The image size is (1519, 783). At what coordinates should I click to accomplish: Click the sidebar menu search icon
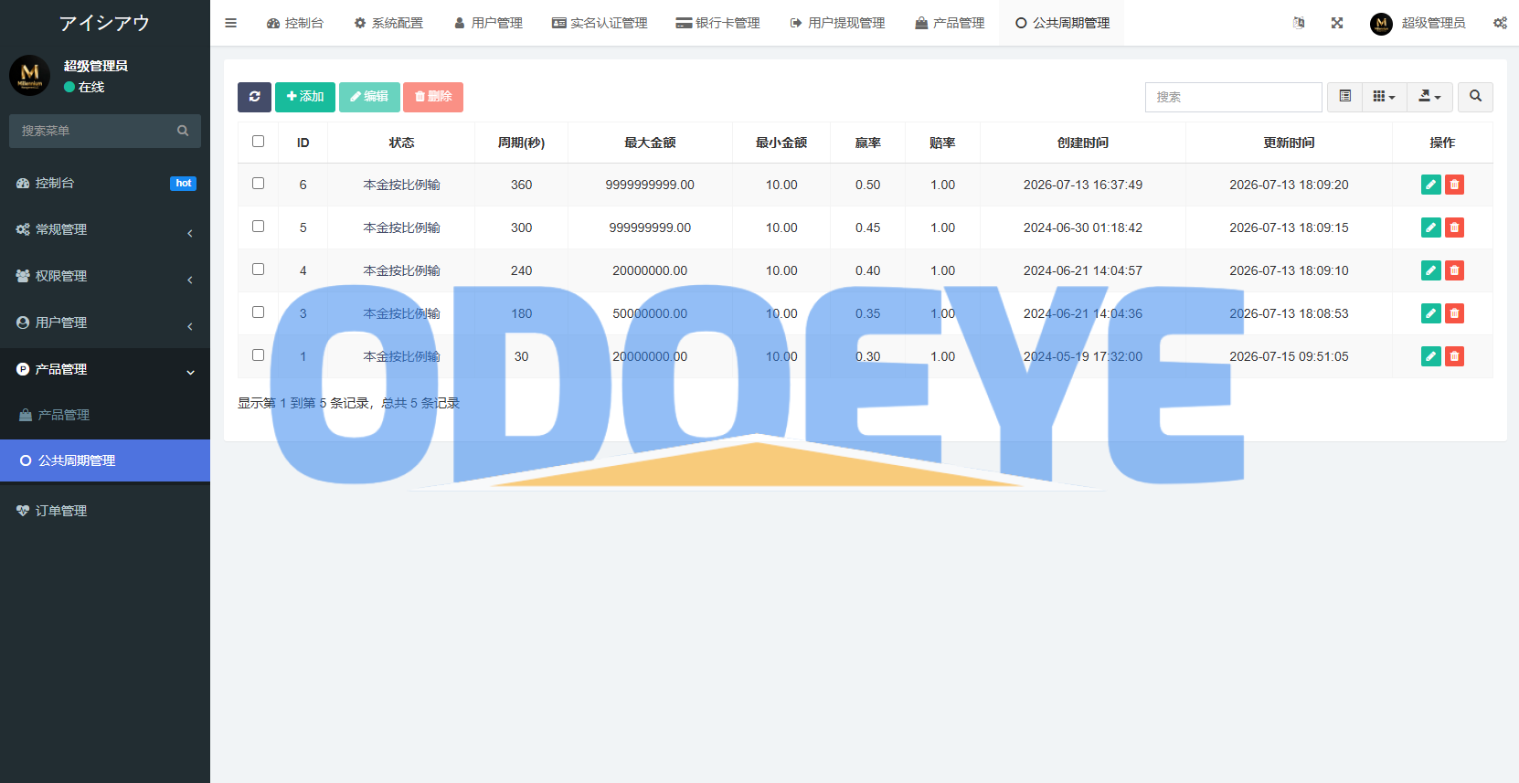tap(183, 131)
